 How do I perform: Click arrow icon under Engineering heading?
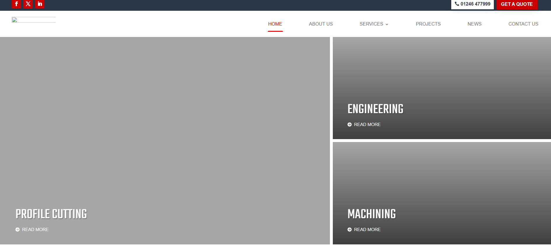(349, 125)
